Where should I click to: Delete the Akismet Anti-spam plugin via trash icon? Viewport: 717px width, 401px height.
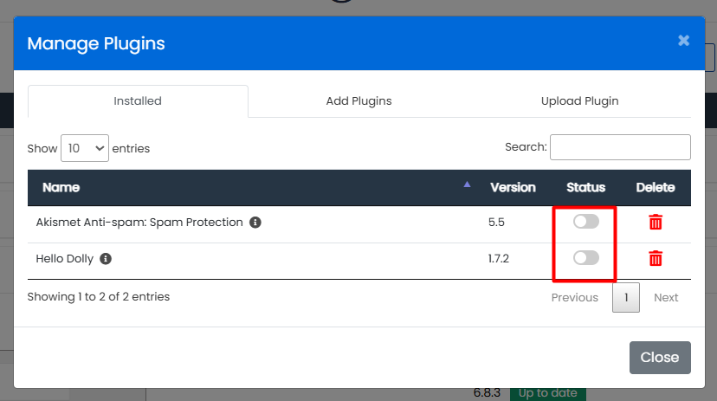coord(656,223)
